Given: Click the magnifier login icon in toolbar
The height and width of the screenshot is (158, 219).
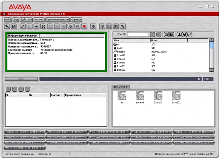Looking at the screenshot, I should click(x=7, y=26).
